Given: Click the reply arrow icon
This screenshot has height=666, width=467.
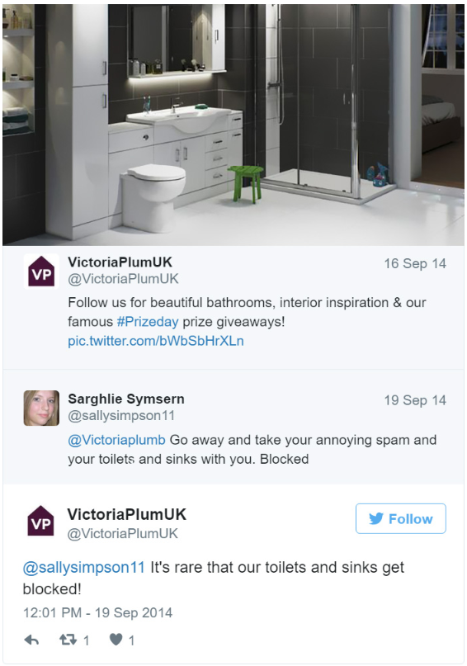Looking at the screenshot, I should pyautogui.click(x=31, y=640).
